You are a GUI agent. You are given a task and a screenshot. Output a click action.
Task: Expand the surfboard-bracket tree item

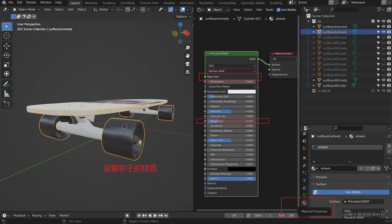pyautogui.click(x=314, y=27)
